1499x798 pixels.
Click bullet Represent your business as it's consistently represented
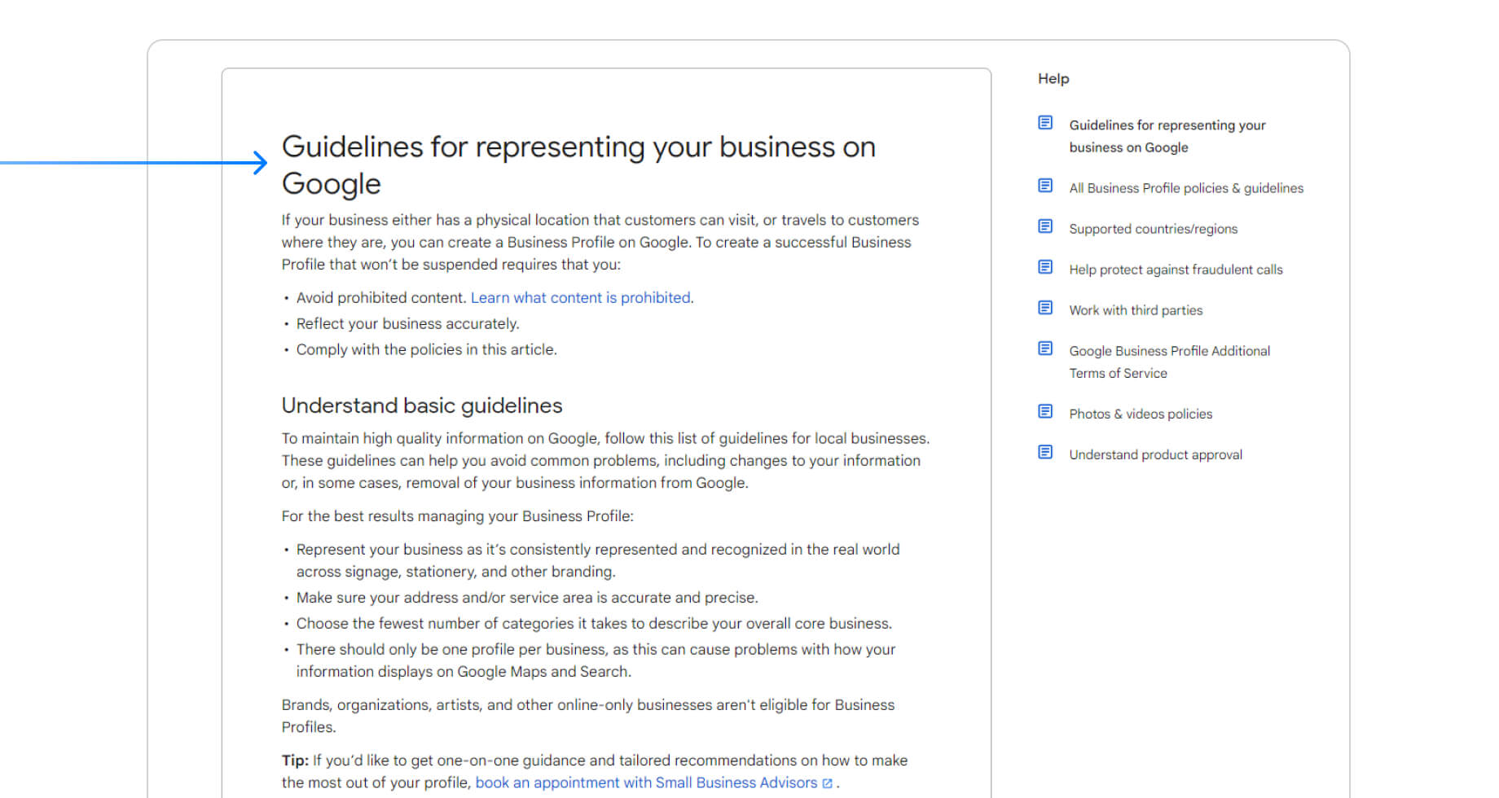(598, 560)
